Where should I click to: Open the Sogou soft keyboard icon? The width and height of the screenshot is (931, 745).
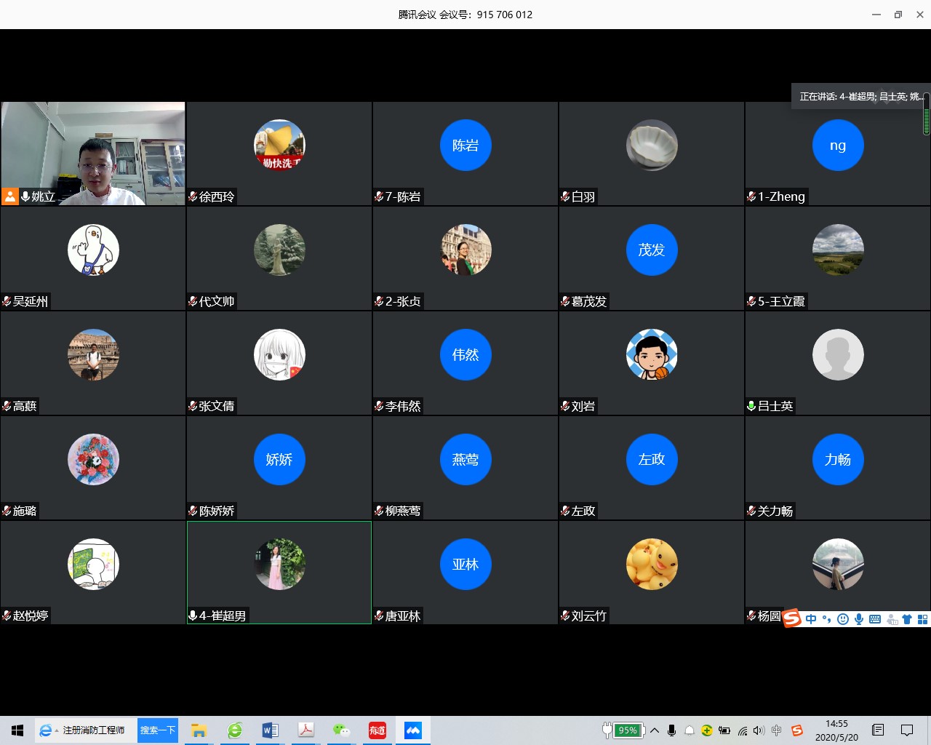tap(875, 619)
